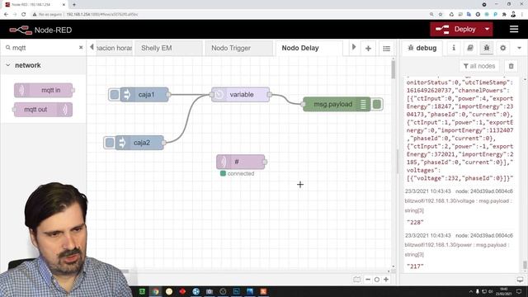Toggle the msg.payload debug node output
The height and width of the screenshot is (297, 528).
tap(377, 105)
